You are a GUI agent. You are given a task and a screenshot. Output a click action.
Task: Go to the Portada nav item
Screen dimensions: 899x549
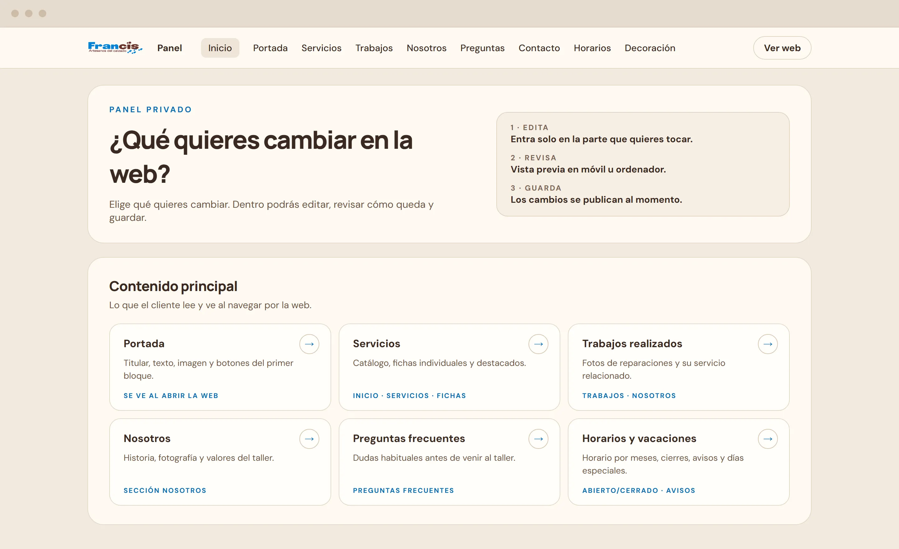(270, 48)
